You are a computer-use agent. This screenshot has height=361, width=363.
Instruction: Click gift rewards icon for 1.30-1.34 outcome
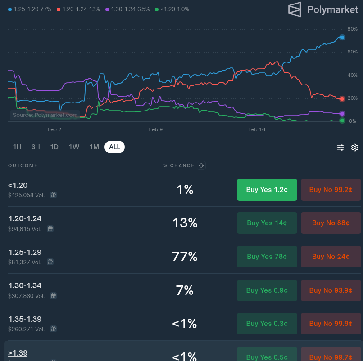click(53, 296)
